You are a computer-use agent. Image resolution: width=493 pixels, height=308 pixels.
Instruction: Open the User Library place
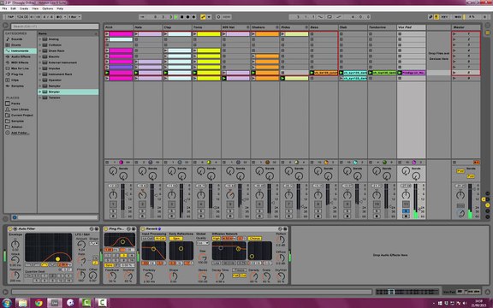pos(20,110)
